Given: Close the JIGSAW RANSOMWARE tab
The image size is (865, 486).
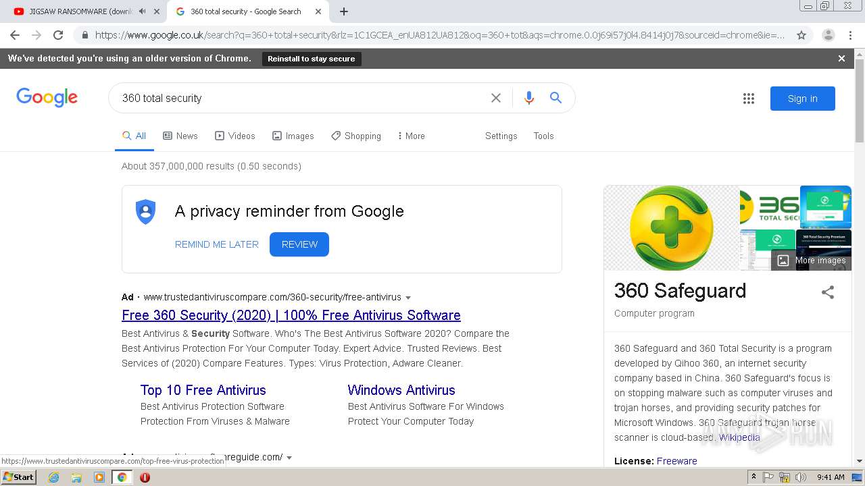Looking at the screenshot, I should (x=157, y=11).
